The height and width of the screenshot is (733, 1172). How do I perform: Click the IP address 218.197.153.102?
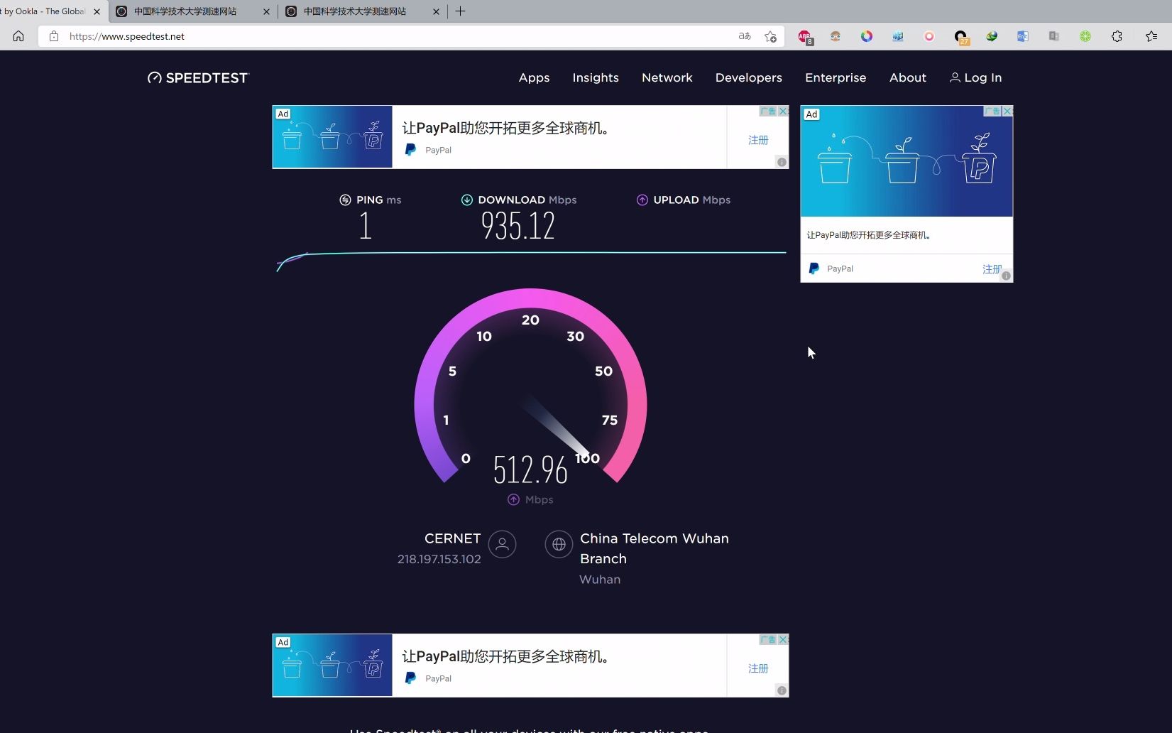tap(439, 559)
